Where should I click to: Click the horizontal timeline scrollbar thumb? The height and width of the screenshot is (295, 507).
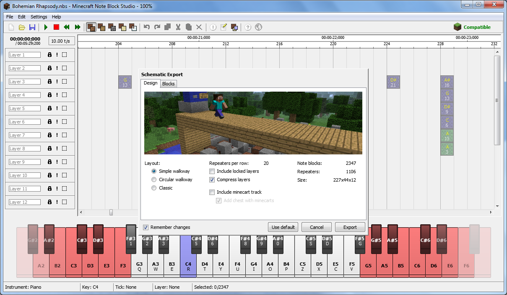[x=111, y=213]
